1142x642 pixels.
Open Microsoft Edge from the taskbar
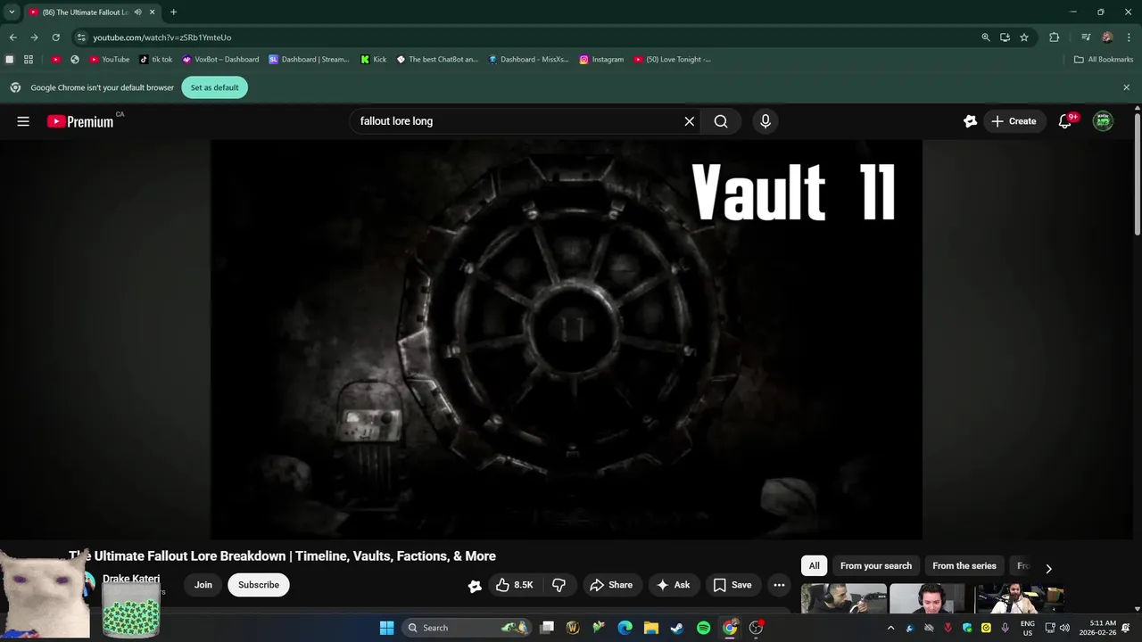click(625, 628)
